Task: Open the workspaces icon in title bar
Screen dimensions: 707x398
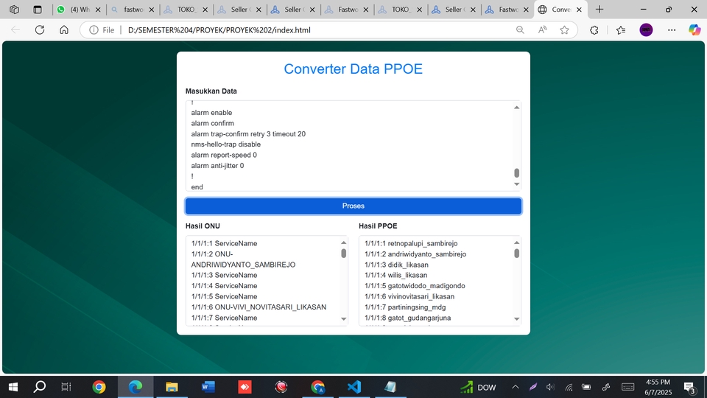Action: point(15,10)
